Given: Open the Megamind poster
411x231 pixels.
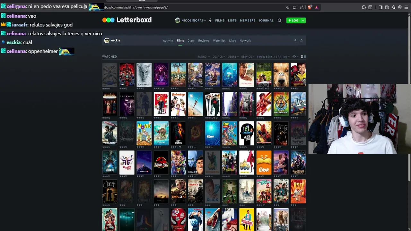Looking at the screenshot, I should click(x=195, y=163).
